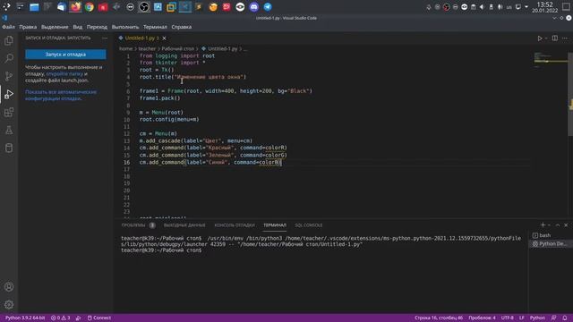
Task: Split the editor to the right
Action: [555, 38]
